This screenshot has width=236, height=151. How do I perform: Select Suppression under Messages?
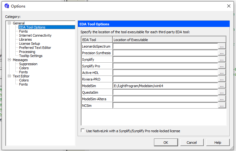tap(28, 64)
